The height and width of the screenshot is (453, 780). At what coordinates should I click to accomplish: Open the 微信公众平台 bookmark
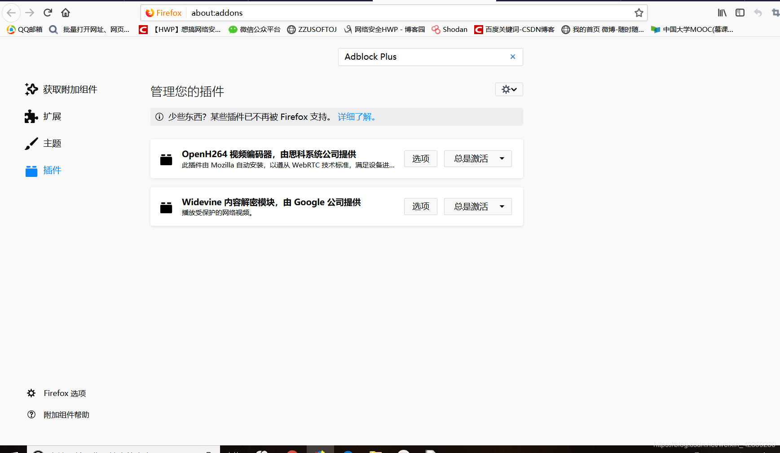[x=255, y=29]
